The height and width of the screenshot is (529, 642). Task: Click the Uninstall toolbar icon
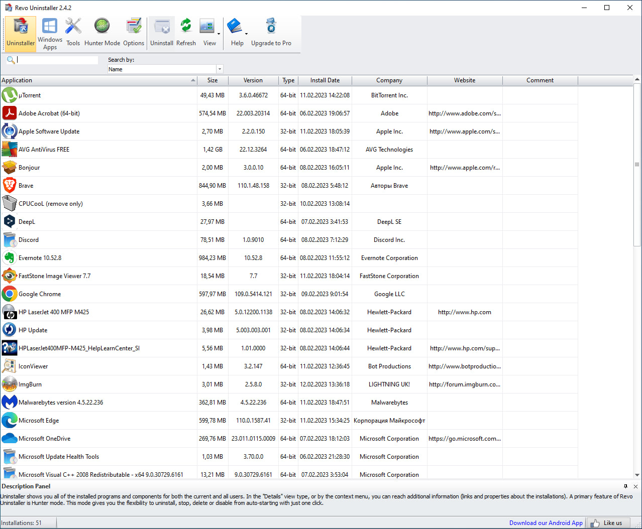pyautogui.click(x=162, y=33)
